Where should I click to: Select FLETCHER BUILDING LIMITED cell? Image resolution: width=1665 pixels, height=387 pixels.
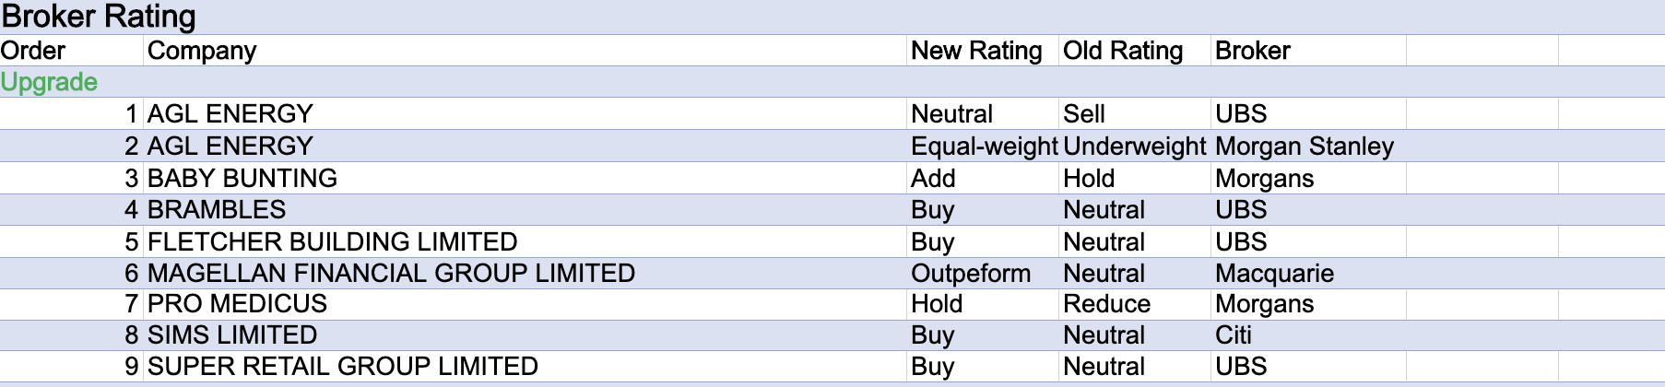coord(332,241)
